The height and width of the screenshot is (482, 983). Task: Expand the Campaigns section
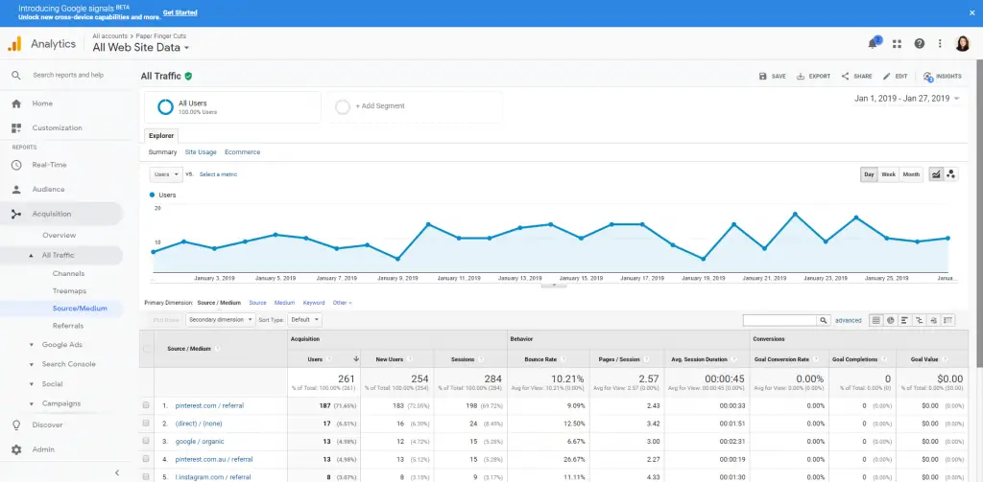click(32, 403)
